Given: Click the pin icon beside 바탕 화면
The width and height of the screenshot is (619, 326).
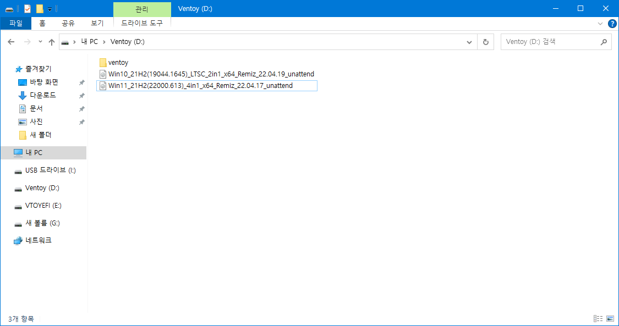Looking at the screenshot, I should [82, 82].
